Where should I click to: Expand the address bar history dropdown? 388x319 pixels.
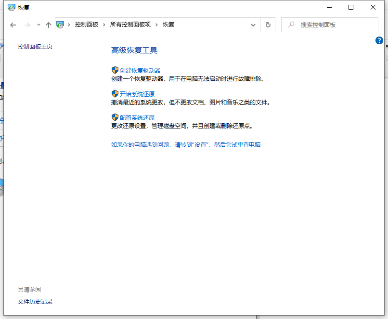point(253,25)
